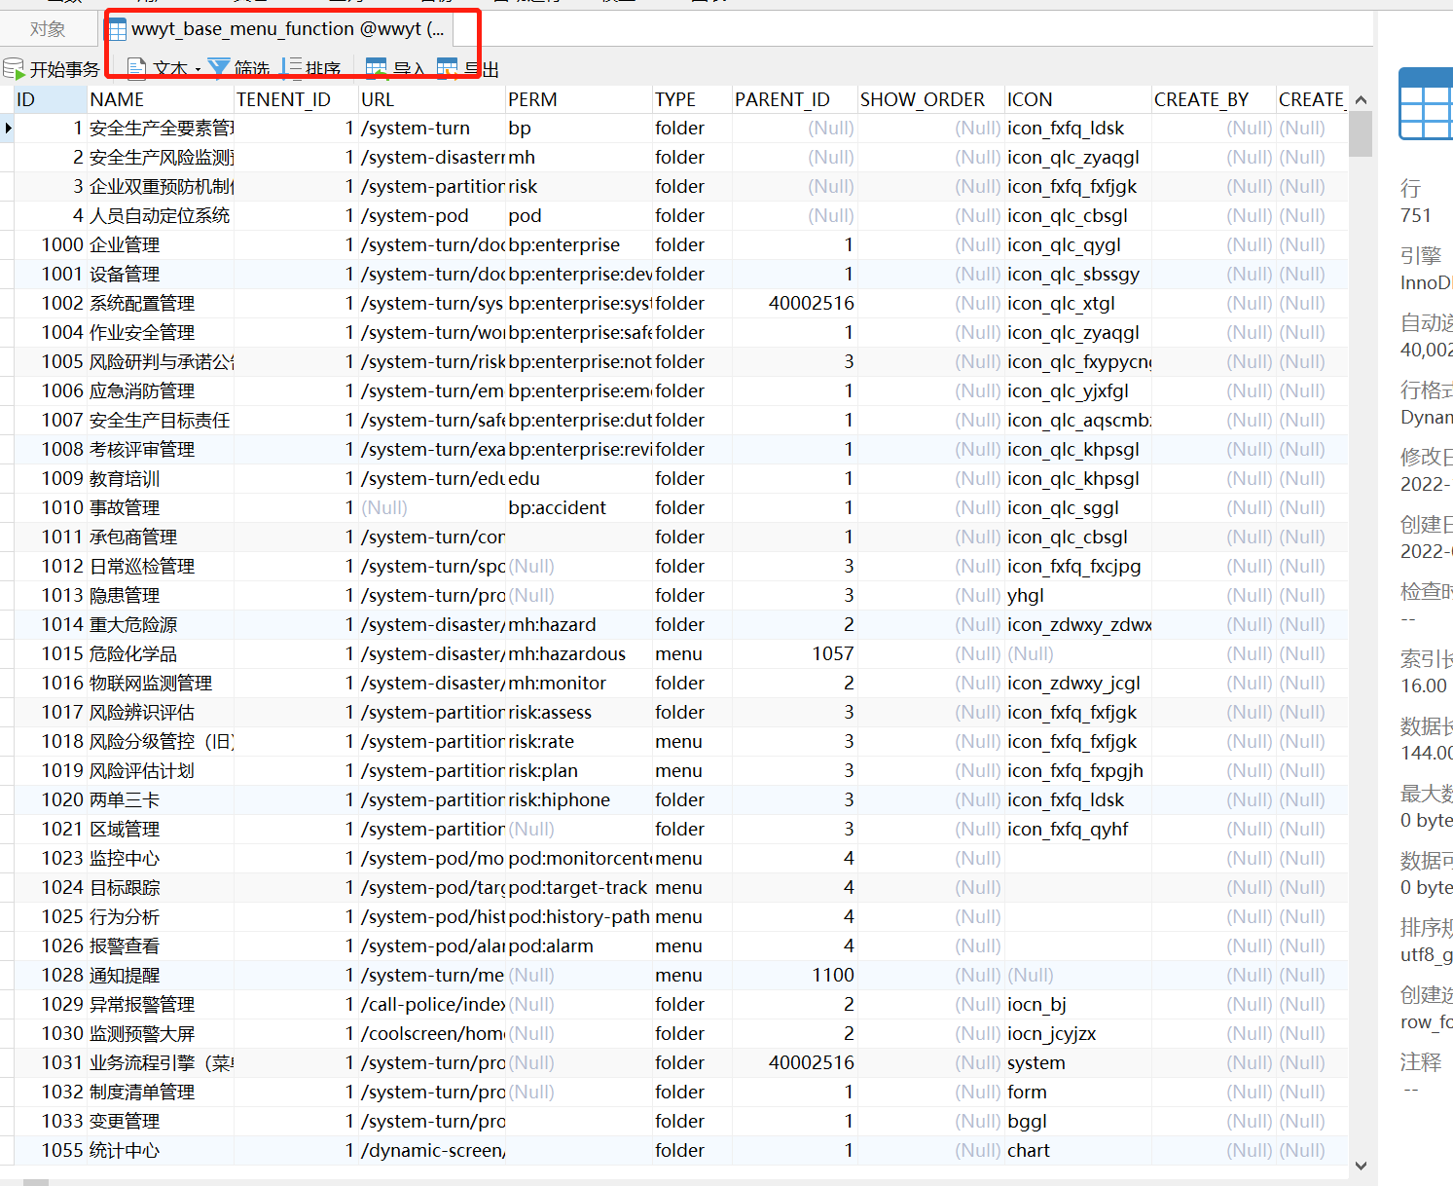Click the URL column header

click(x=432, y=99)
